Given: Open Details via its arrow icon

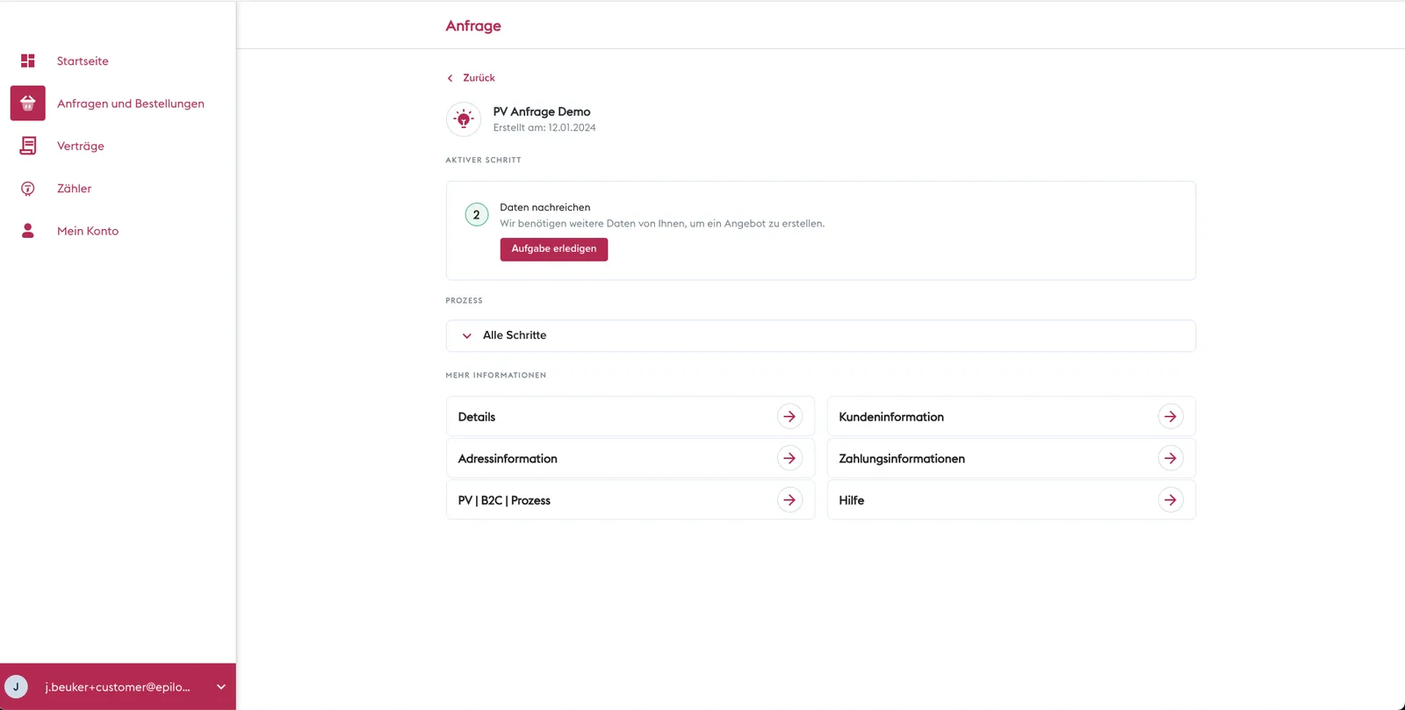Looking at the screenshot, I should (789, 417).
